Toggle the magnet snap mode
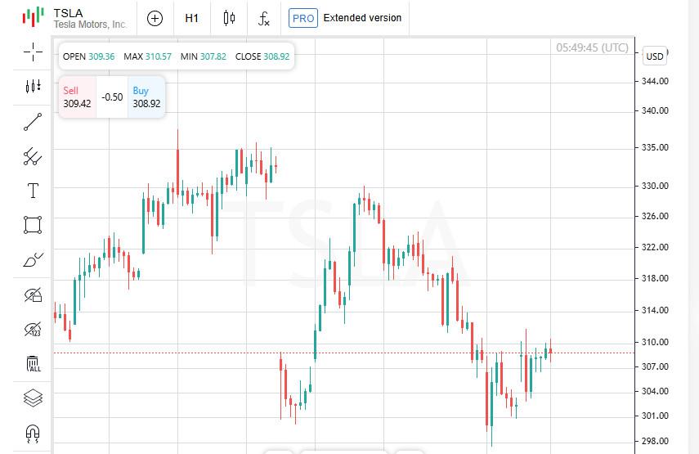This screenshot has height=454, width=699. click(33, 433)
